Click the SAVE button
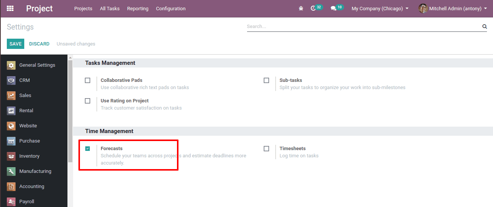Screen dimensions: 493x207 pyautogui.click(x=16, y=44)
